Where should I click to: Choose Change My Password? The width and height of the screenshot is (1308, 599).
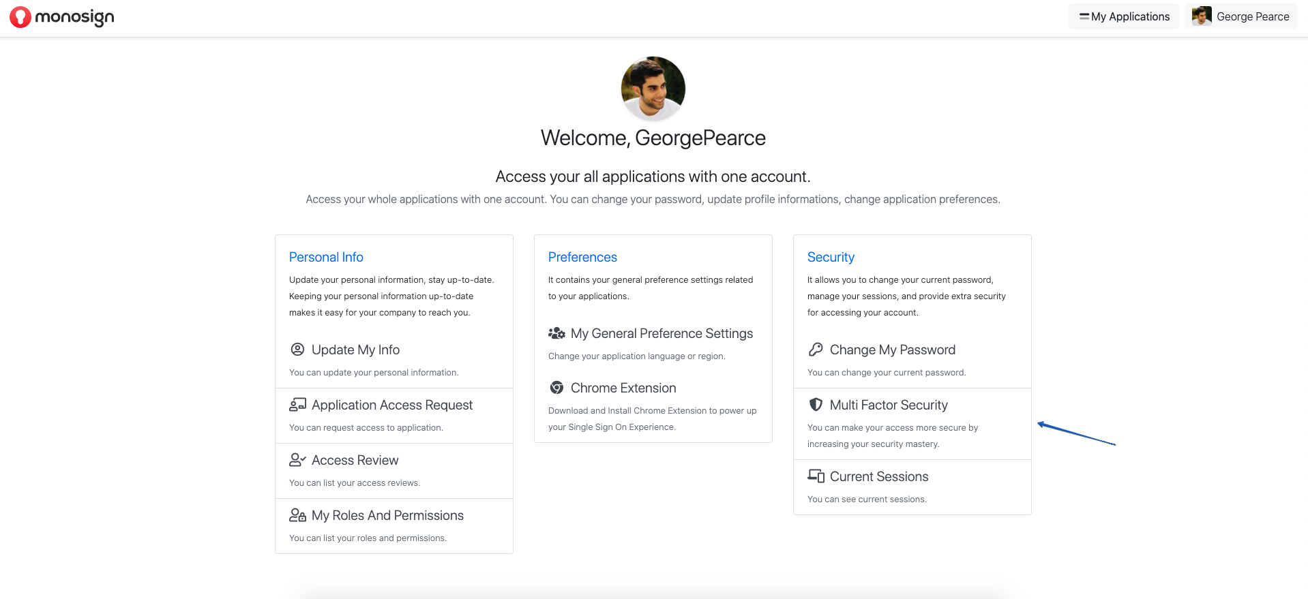click(x=893, y=350)
